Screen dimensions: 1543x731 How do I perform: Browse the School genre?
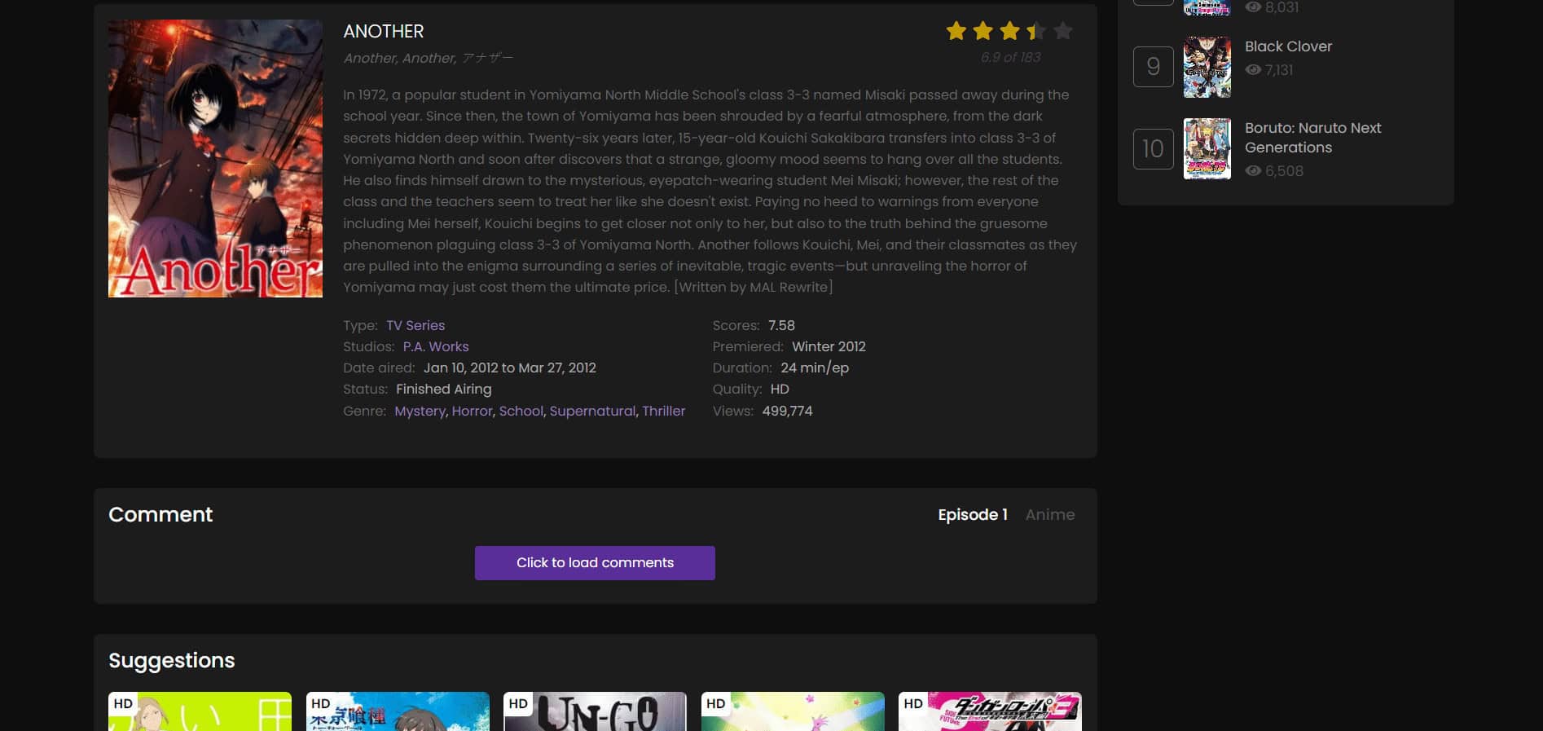(x=521, y=411)
